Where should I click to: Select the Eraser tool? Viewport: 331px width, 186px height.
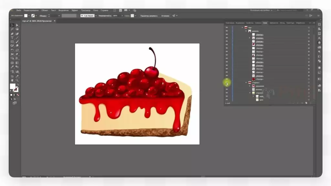click(x=17, y=45)
